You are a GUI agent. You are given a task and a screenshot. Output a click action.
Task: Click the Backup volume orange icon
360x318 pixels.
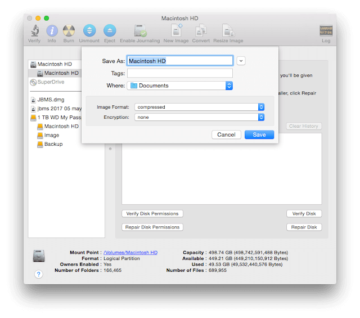[40, 144]
